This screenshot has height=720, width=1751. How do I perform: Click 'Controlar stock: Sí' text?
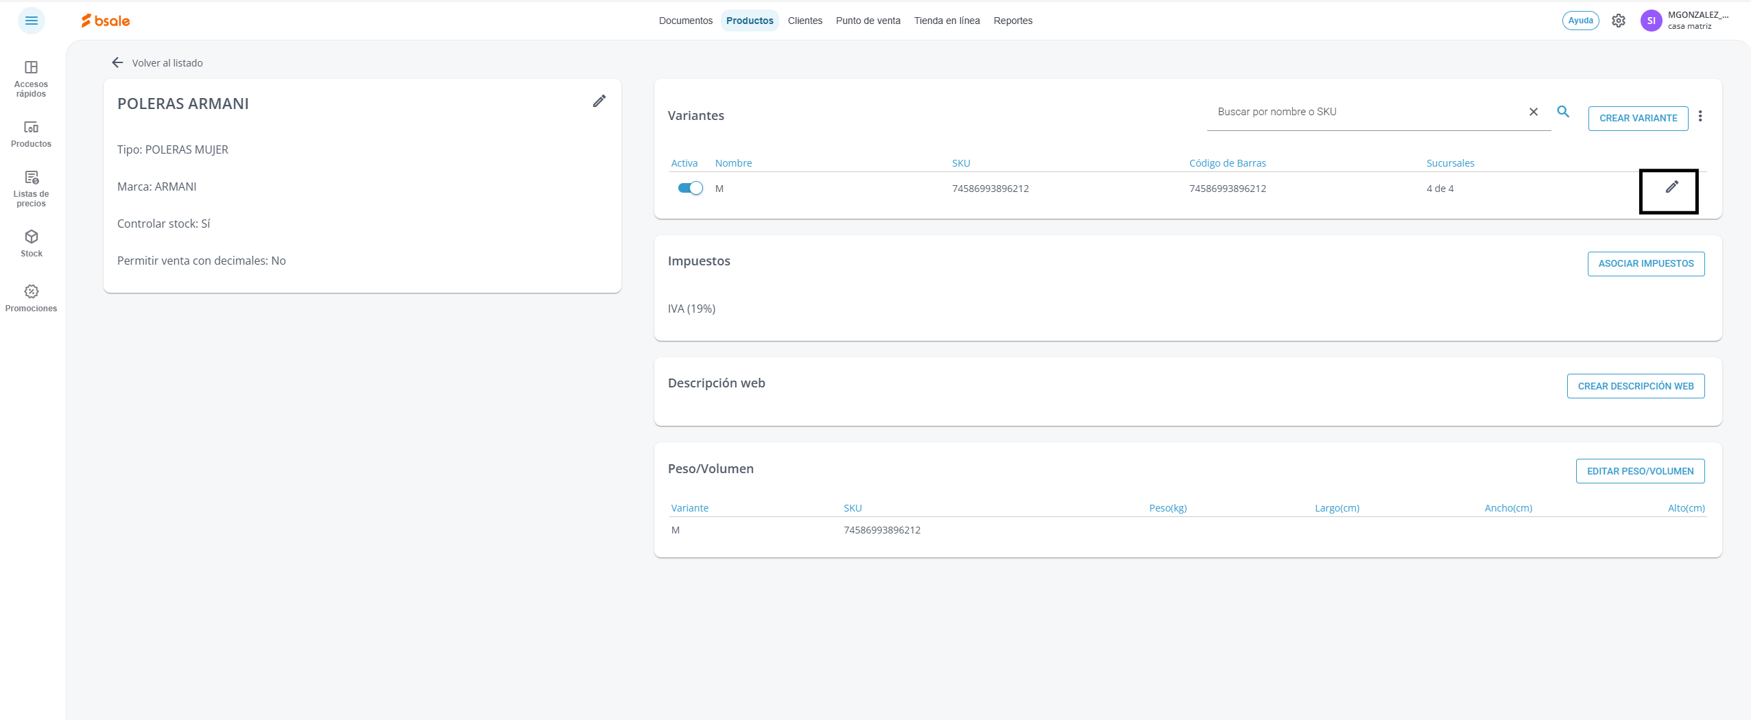pos(164,224)
